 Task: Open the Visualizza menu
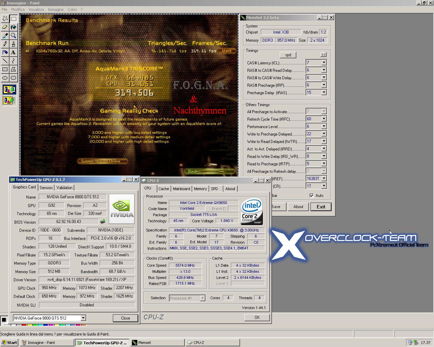pos(36,9)
